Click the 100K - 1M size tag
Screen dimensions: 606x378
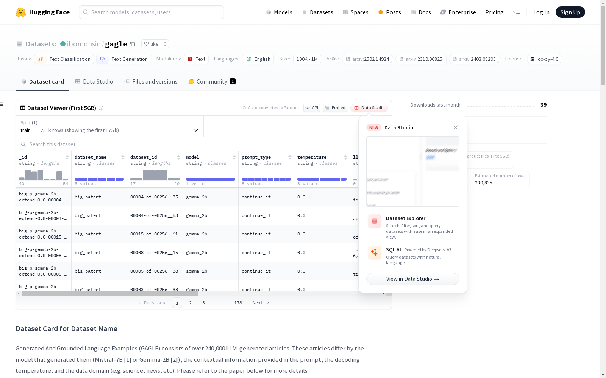click(x=307, y=59)
